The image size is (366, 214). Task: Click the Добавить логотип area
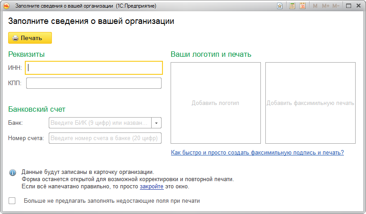coord(216,103)
